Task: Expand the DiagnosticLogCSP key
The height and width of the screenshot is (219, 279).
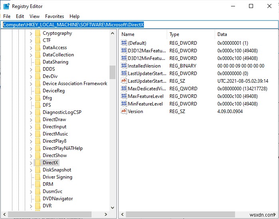Action: coord(31,112)
